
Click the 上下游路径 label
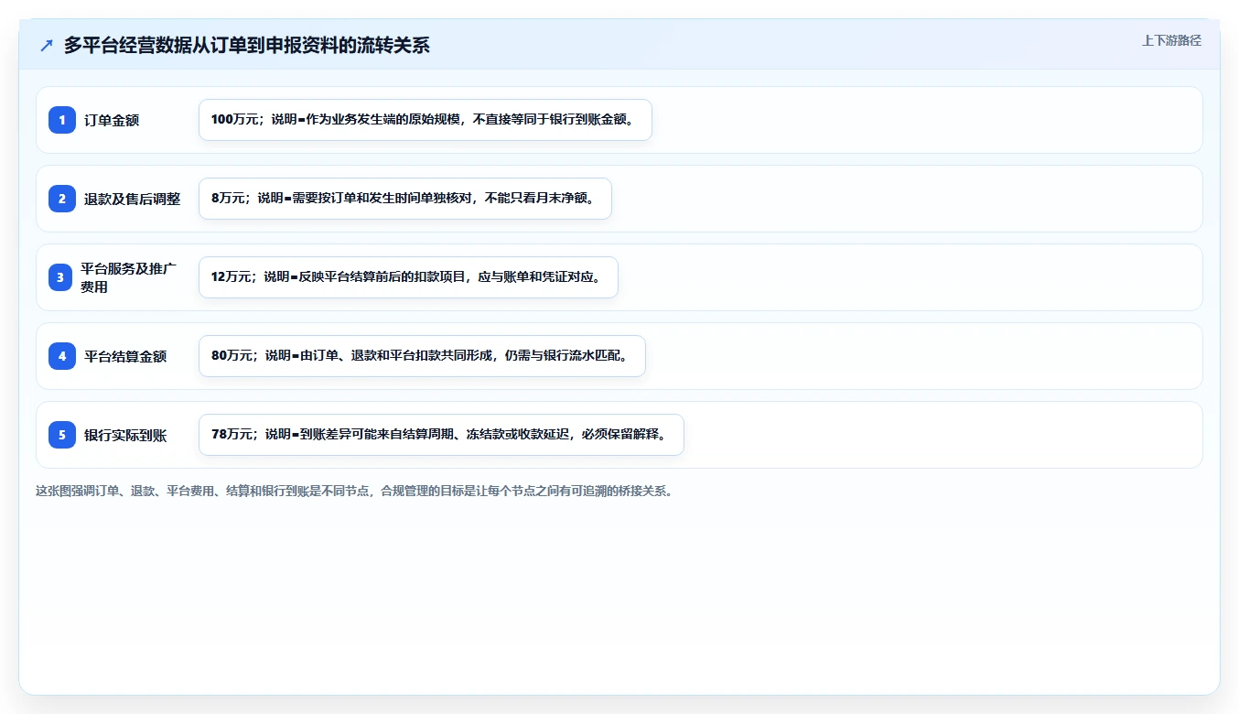coord(1171,41)
